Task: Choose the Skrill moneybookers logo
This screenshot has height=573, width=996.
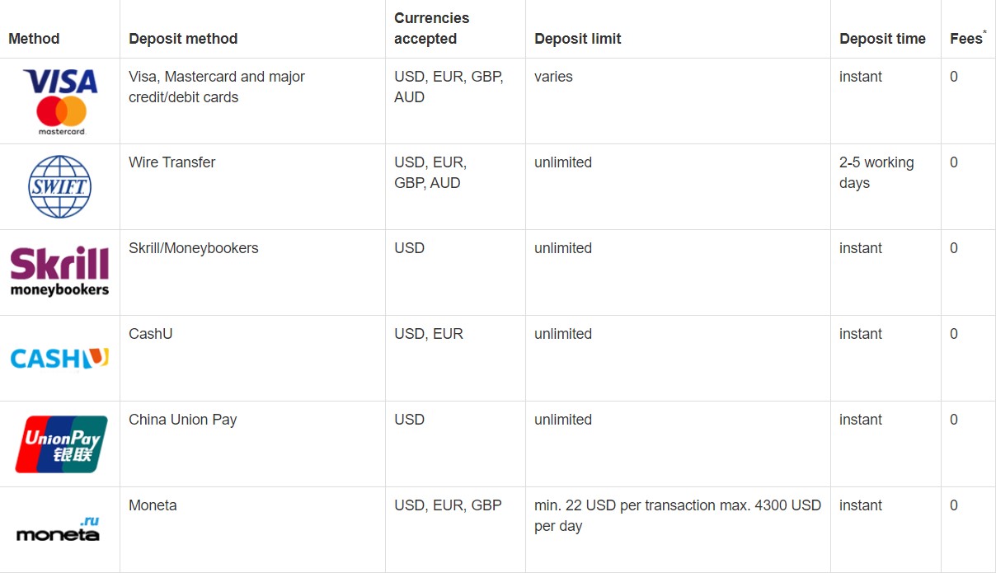Action: click(59, 271)
